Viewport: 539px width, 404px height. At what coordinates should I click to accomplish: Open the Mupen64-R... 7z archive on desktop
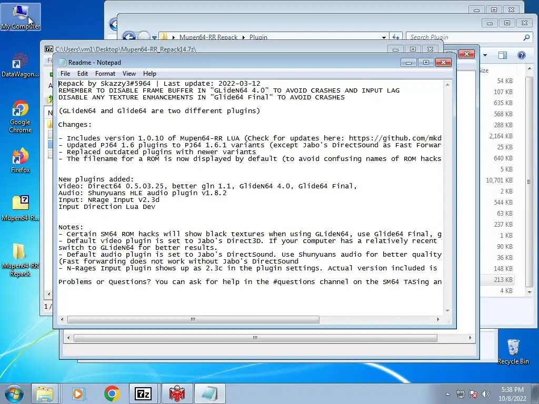pyautogui.click(x=20, y=208)
